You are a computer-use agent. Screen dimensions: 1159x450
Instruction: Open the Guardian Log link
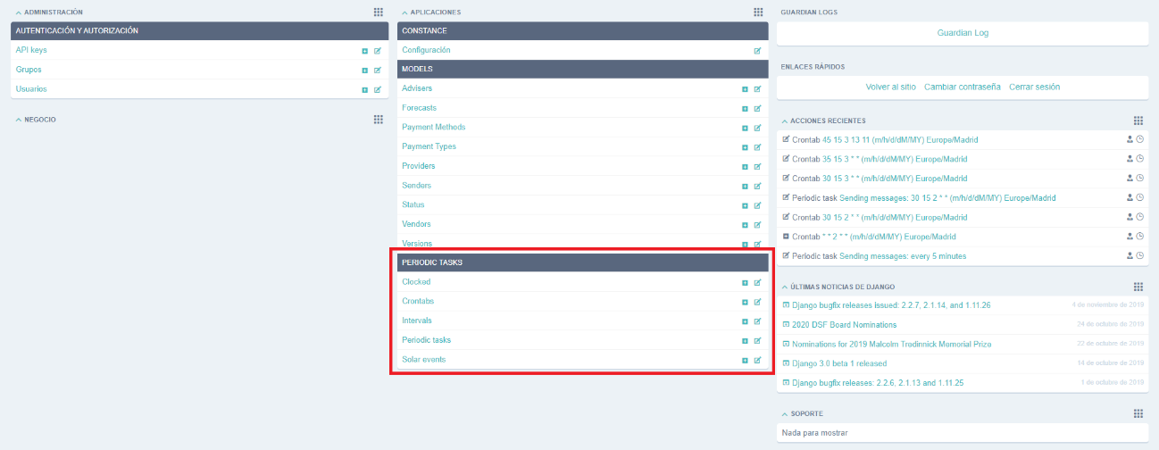[963, 33]
